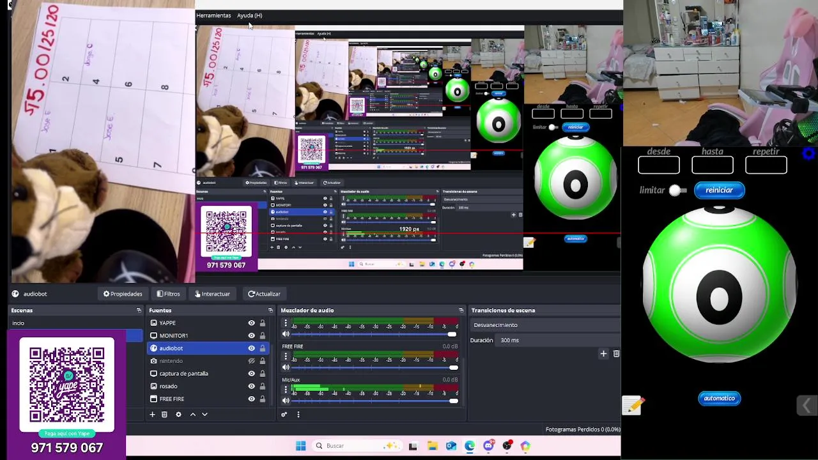This screenshot has width=818, height=460.
Task: Show the hidden nintendo source
Action: pos(251,361)
